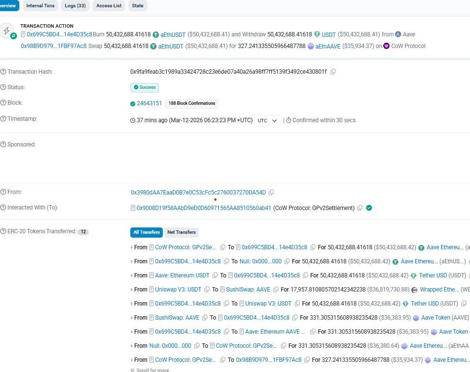Expand transfer row to Null: 0x000...000
The height and width of the screenshot is (372, 470).
point(132,261)
